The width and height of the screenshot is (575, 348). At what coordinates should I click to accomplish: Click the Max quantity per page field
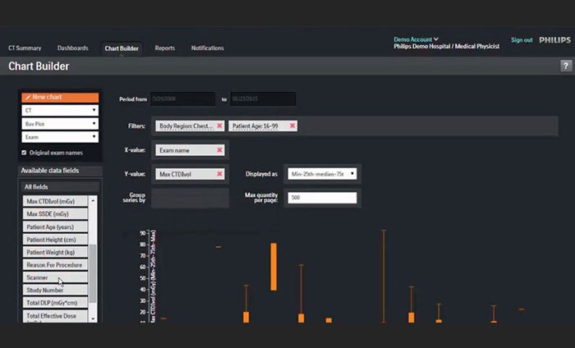pos(322,198)
